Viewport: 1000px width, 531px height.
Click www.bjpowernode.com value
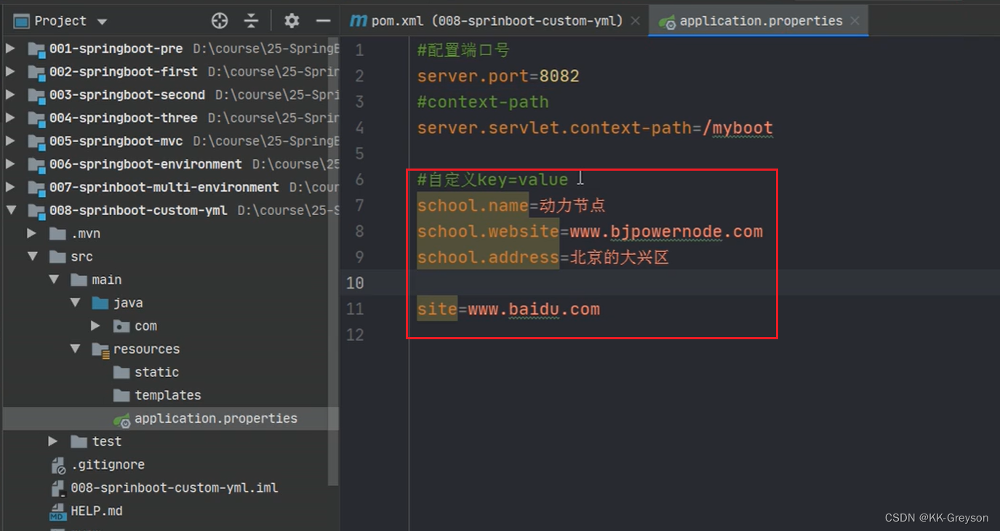tap(666, 232)
